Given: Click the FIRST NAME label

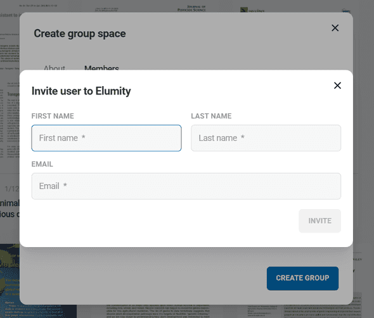Looking at the screenshot, I should 53,116.
